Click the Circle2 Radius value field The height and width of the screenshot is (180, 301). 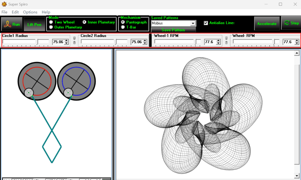point(137,42)
